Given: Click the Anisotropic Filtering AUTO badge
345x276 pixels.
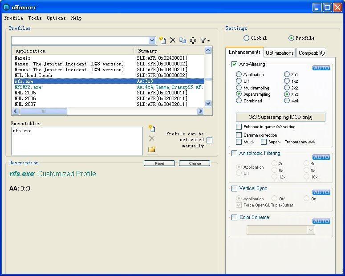Looking at the screenshot, I should click(321, 157).
